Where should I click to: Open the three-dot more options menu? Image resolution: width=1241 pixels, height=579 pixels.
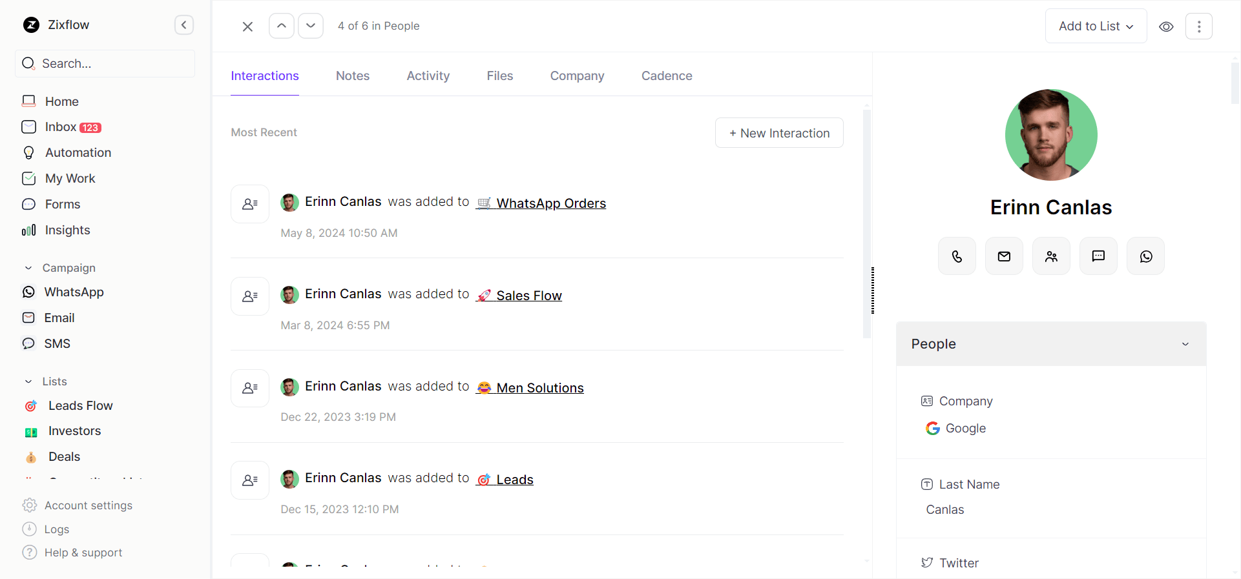(x=1199, y=26)
